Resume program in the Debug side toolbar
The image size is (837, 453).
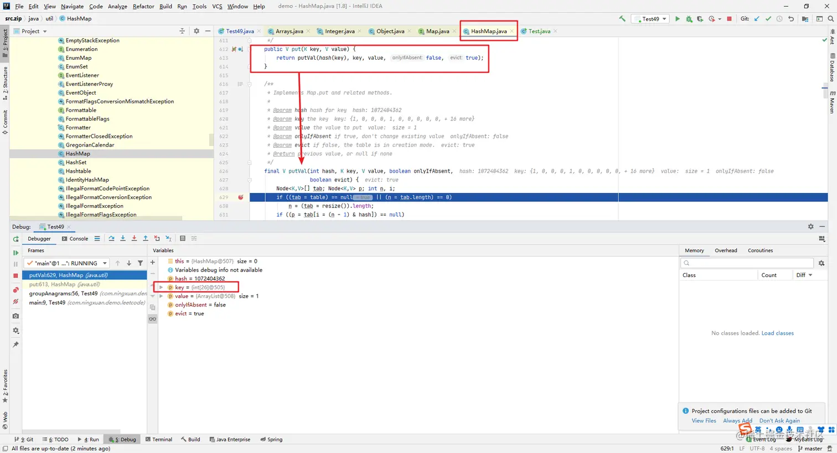click(x=15, y=253)
